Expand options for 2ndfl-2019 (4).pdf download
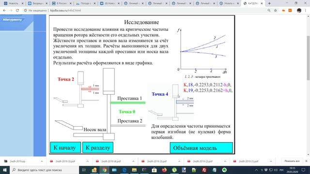 133,161
